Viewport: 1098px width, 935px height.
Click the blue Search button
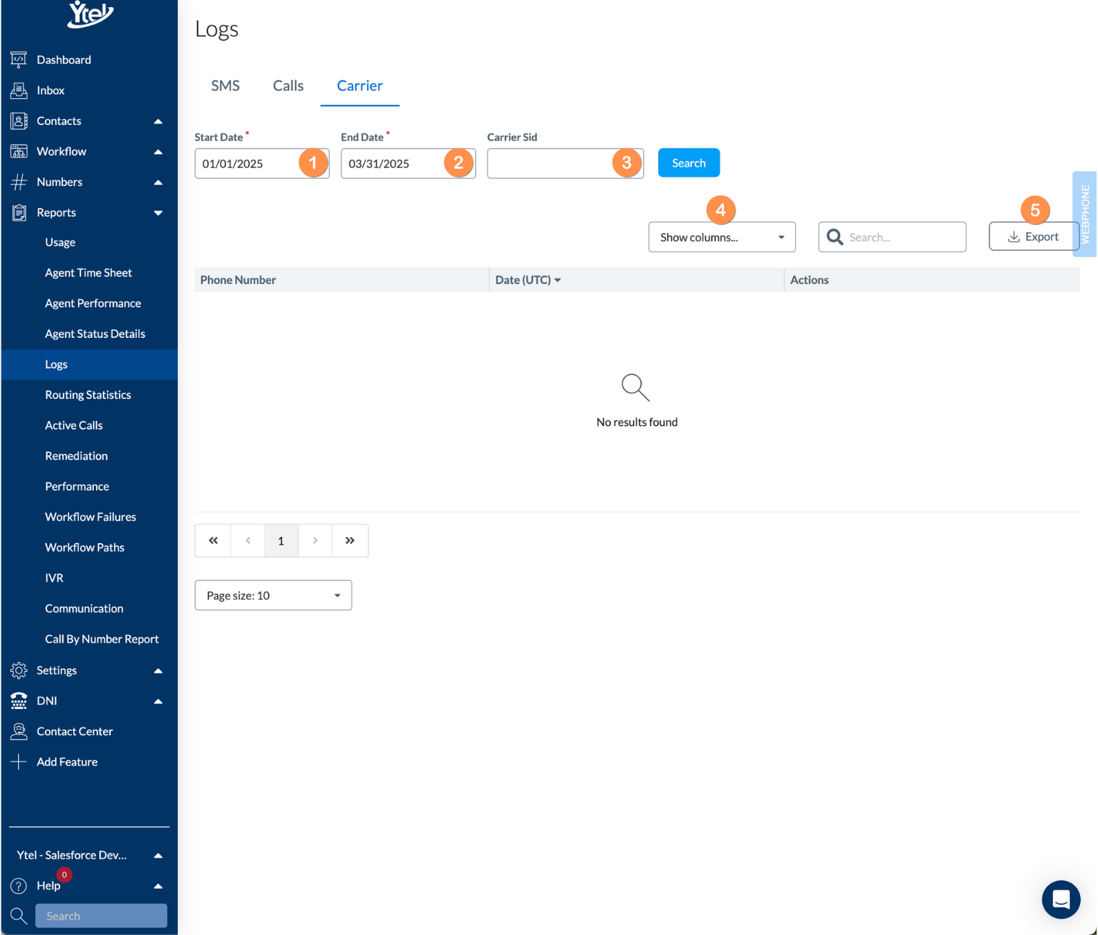click(x=689, y=163)
